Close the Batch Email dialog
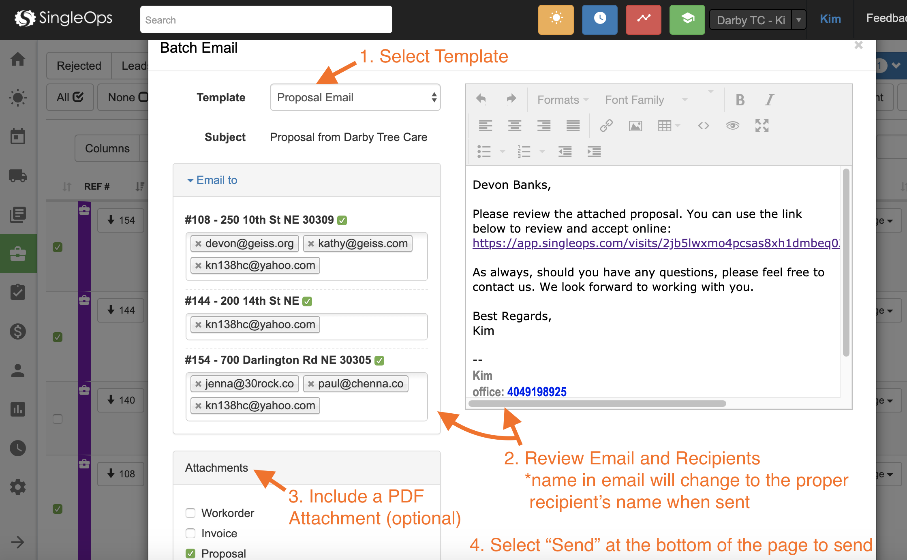The width and height of the screenshot is (907, 560). tap(858, 45)
